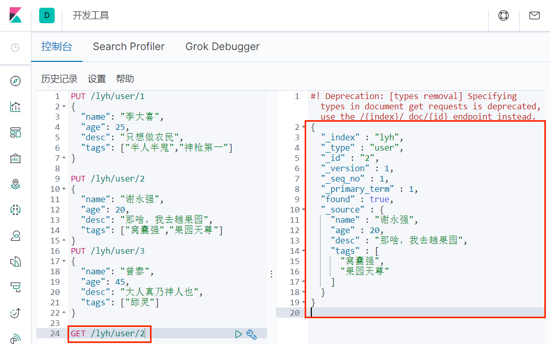Collapse _source fold at output line 10
The height and width of the screenshot is (344, 550).
click(304, 209)
